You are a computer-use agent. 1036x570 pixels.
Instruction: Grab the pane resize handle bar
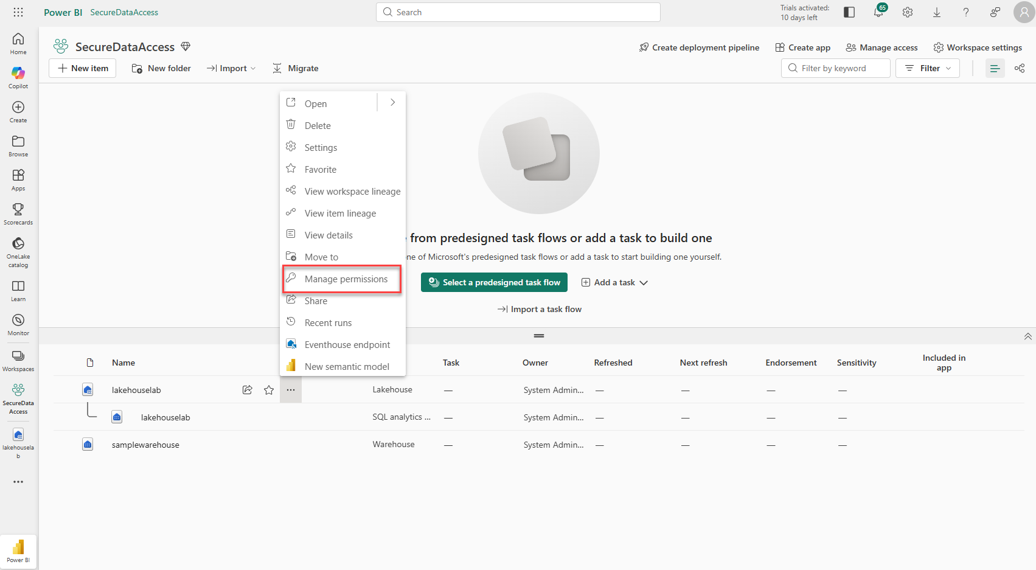coord(539,336)
